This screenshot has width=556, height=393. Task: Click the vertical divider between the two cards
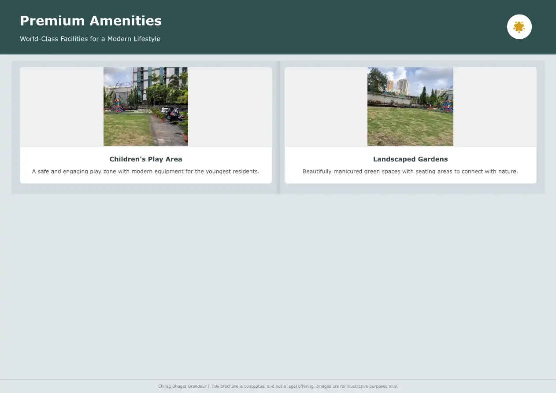click(278, 127)
